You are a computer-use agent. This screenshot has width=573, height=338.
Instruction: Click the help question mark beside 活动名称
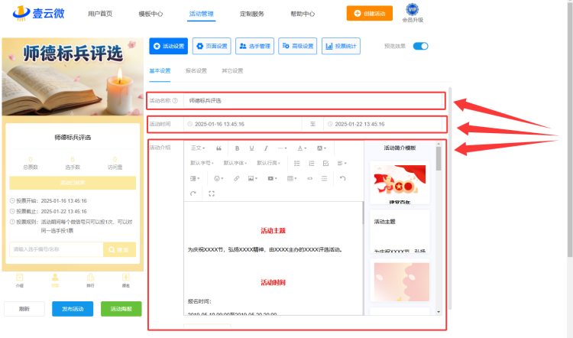pyautogui.click(x=175, y=101)
